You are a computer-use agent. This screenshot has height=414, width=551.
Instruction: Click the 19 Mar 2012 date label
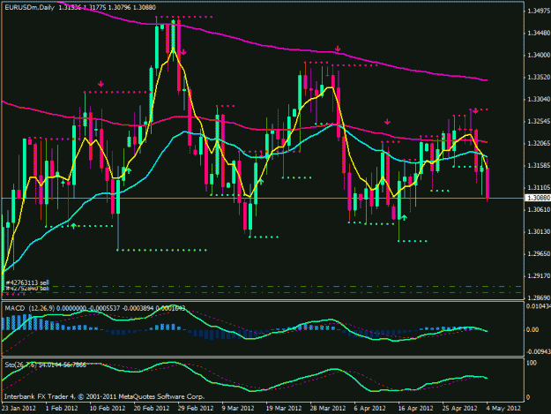[284, 409]
